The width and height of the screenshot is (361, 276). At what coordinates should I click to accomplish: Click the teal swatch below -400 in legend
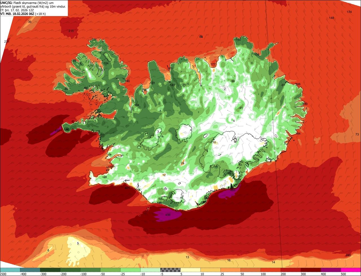click(x=10, y=270)
